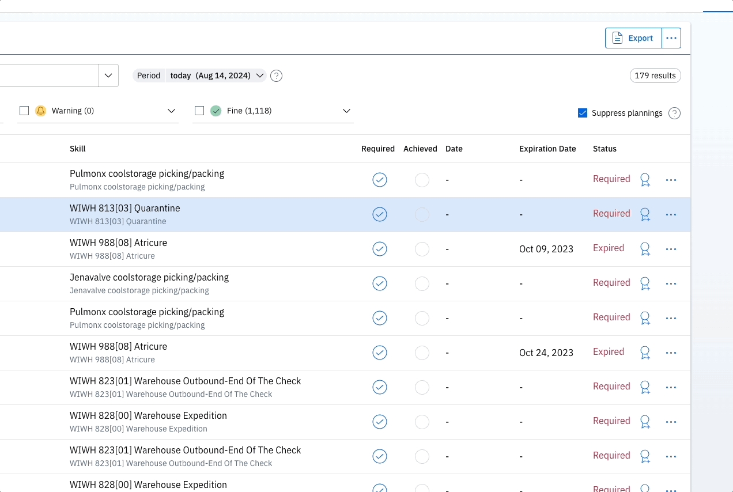
Task: Click the 179 results badge
Action: point(655,75)
